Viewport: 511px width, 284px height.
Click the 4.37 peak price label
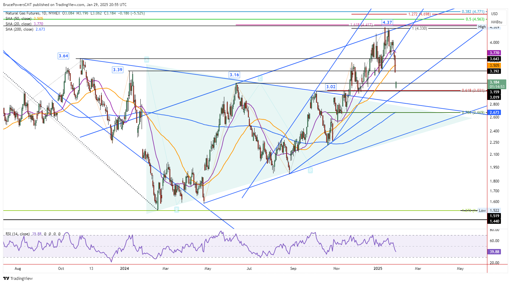pos(387,22)
